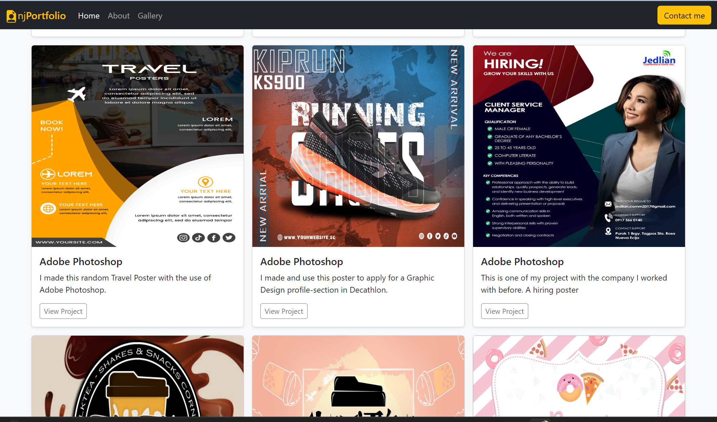Open the Jedlian We are Hiring image
This screenshot has width=717, height=422.
(579, 146)
